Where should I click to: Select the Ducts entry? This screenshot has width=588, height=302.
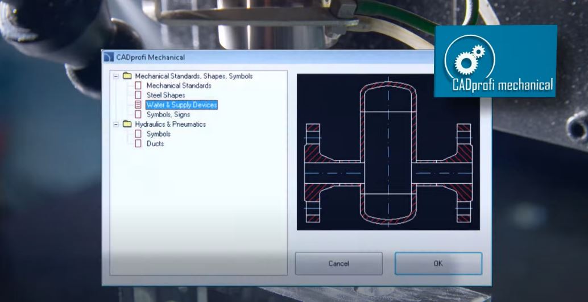tap(155, 144)
